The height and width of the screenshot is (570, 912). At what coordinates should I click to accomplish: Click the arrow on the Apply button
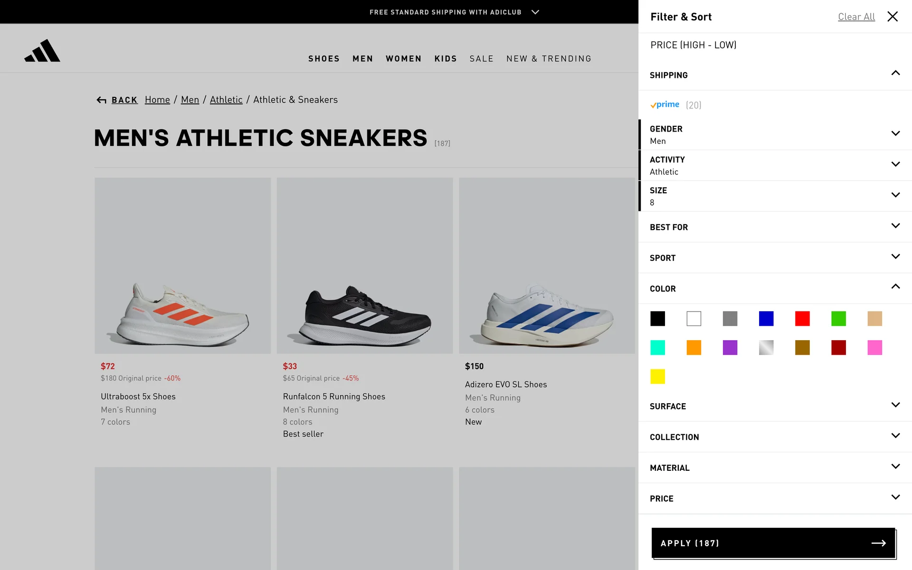tap(878, 543)
